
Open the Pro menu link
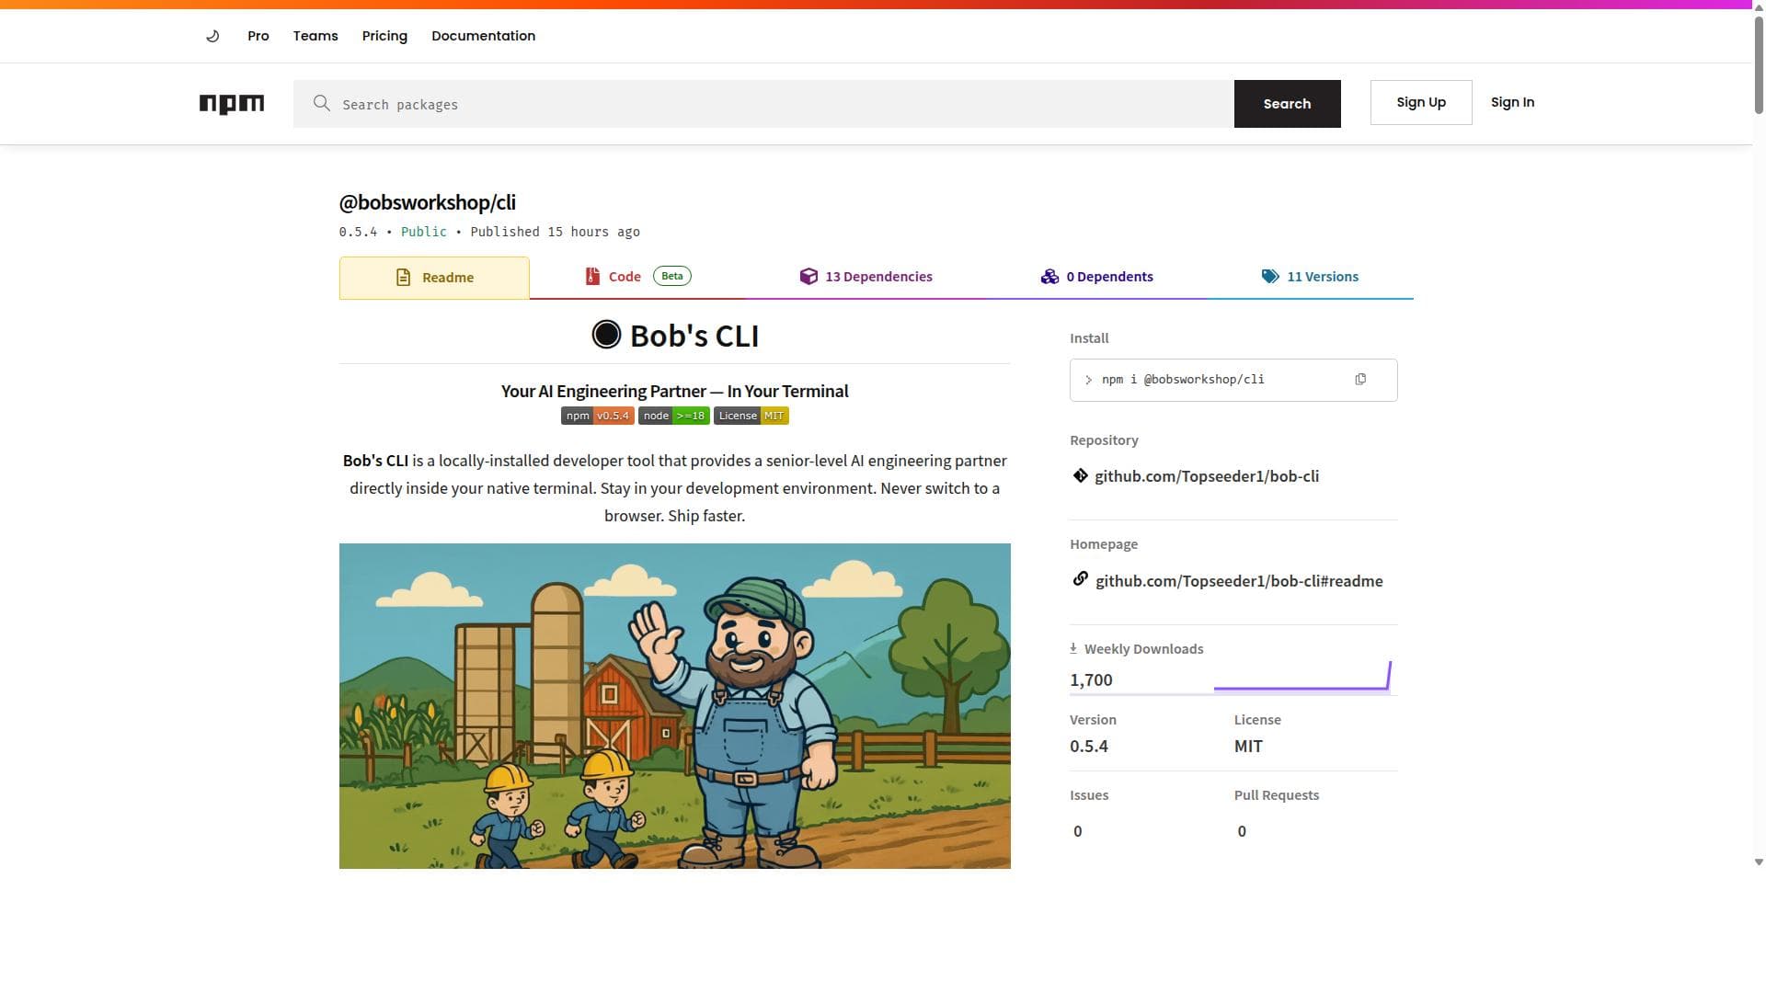pyautogui.click(x=258, y=36)
